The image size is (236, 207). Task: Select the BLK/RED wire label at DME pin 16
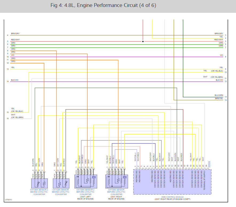[x=181, y=157]
